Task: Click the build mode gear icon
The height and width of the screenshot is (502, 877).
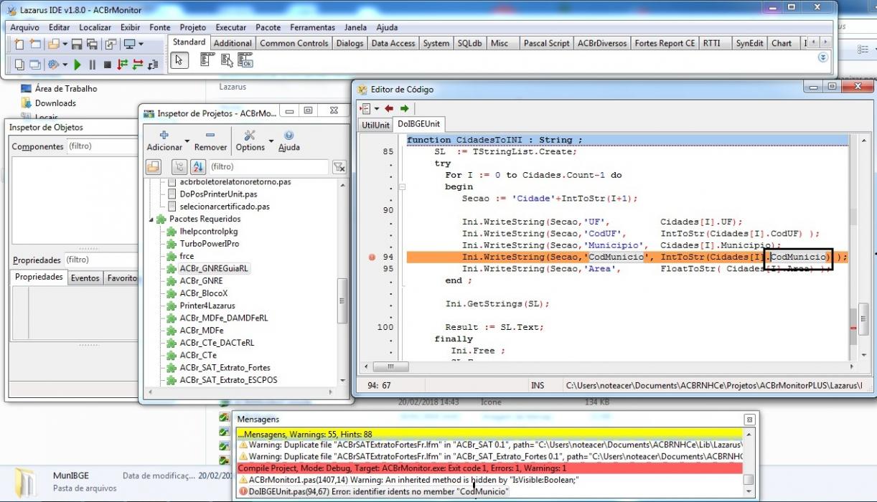Action: [x=53, y=65]
